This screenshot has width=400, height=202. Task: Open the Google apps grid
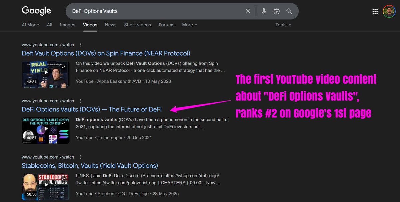pyautogui.click(x=375, y=11)
